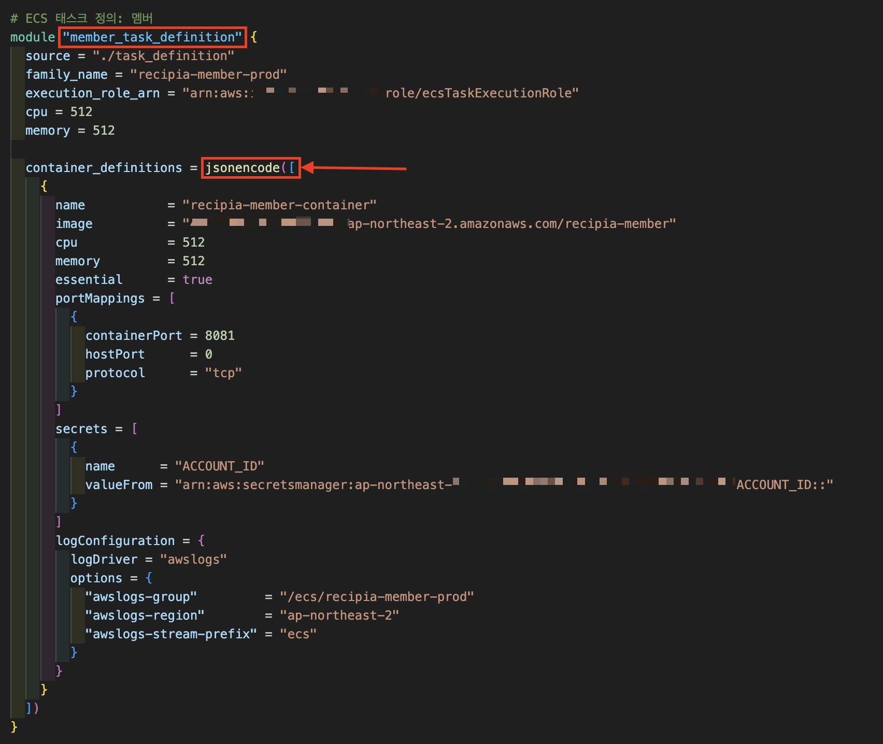883x744 pixels.
Task: Click the container-level "memory" key
Action: 78,261
